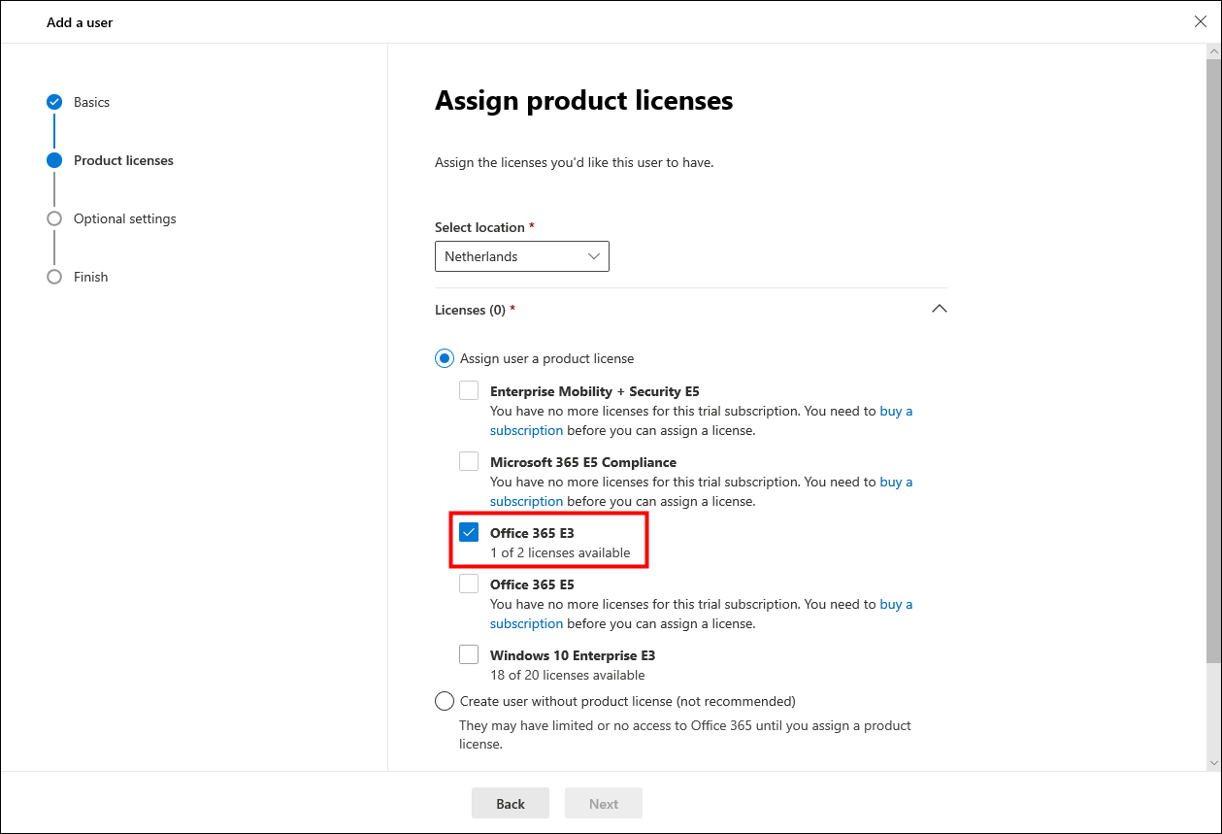Select the Product licenses step label
The image size is (1222, 834).
(x=123, y=160)
